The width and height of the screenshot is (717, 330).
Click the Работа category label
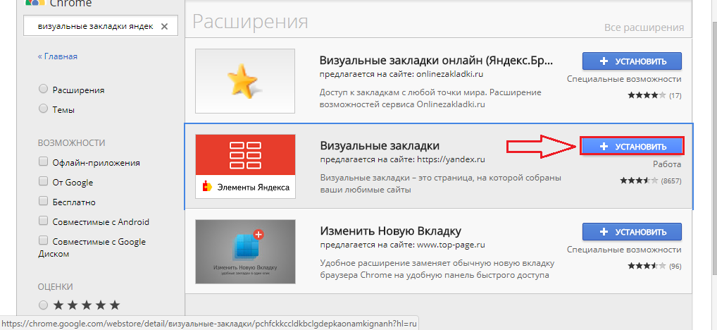click(667, 164)
